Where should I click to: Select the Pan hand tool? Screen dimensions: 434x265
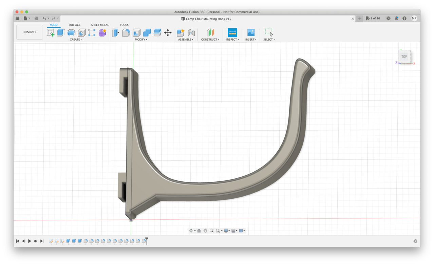[205, 230]
